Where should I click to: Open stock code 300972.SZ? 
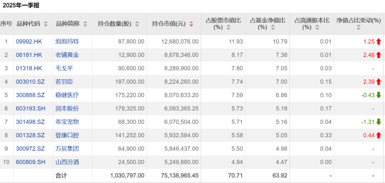click(x=30, y=149)
